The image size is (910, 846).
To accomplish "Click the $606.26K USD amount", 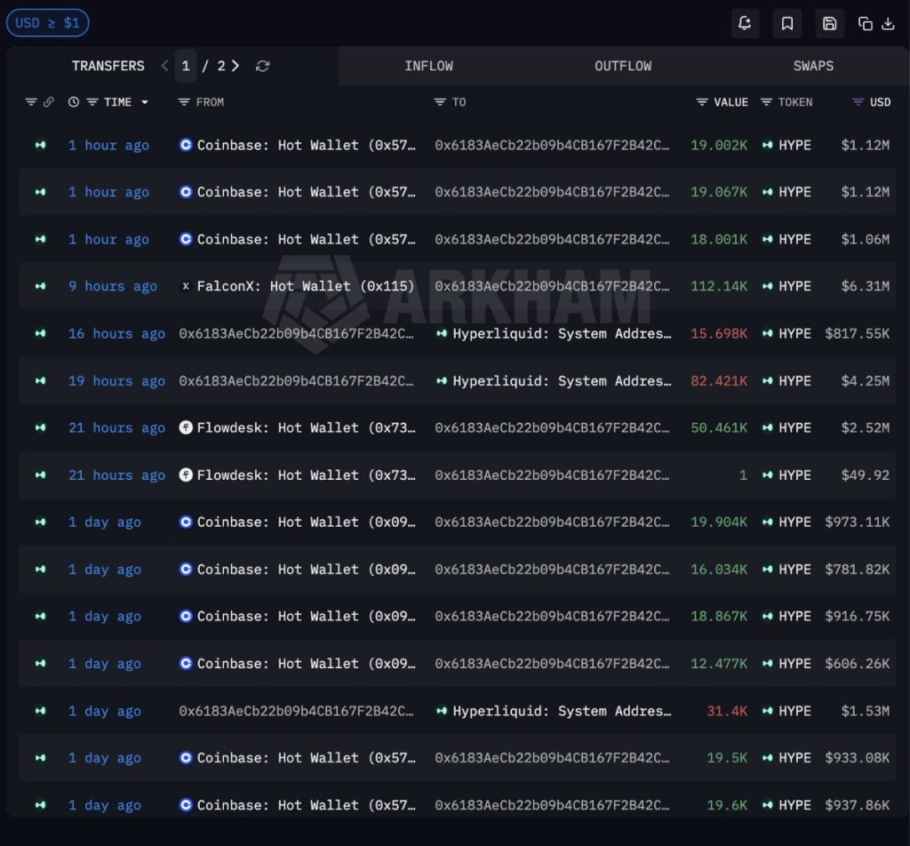I will tap(858, 664).
